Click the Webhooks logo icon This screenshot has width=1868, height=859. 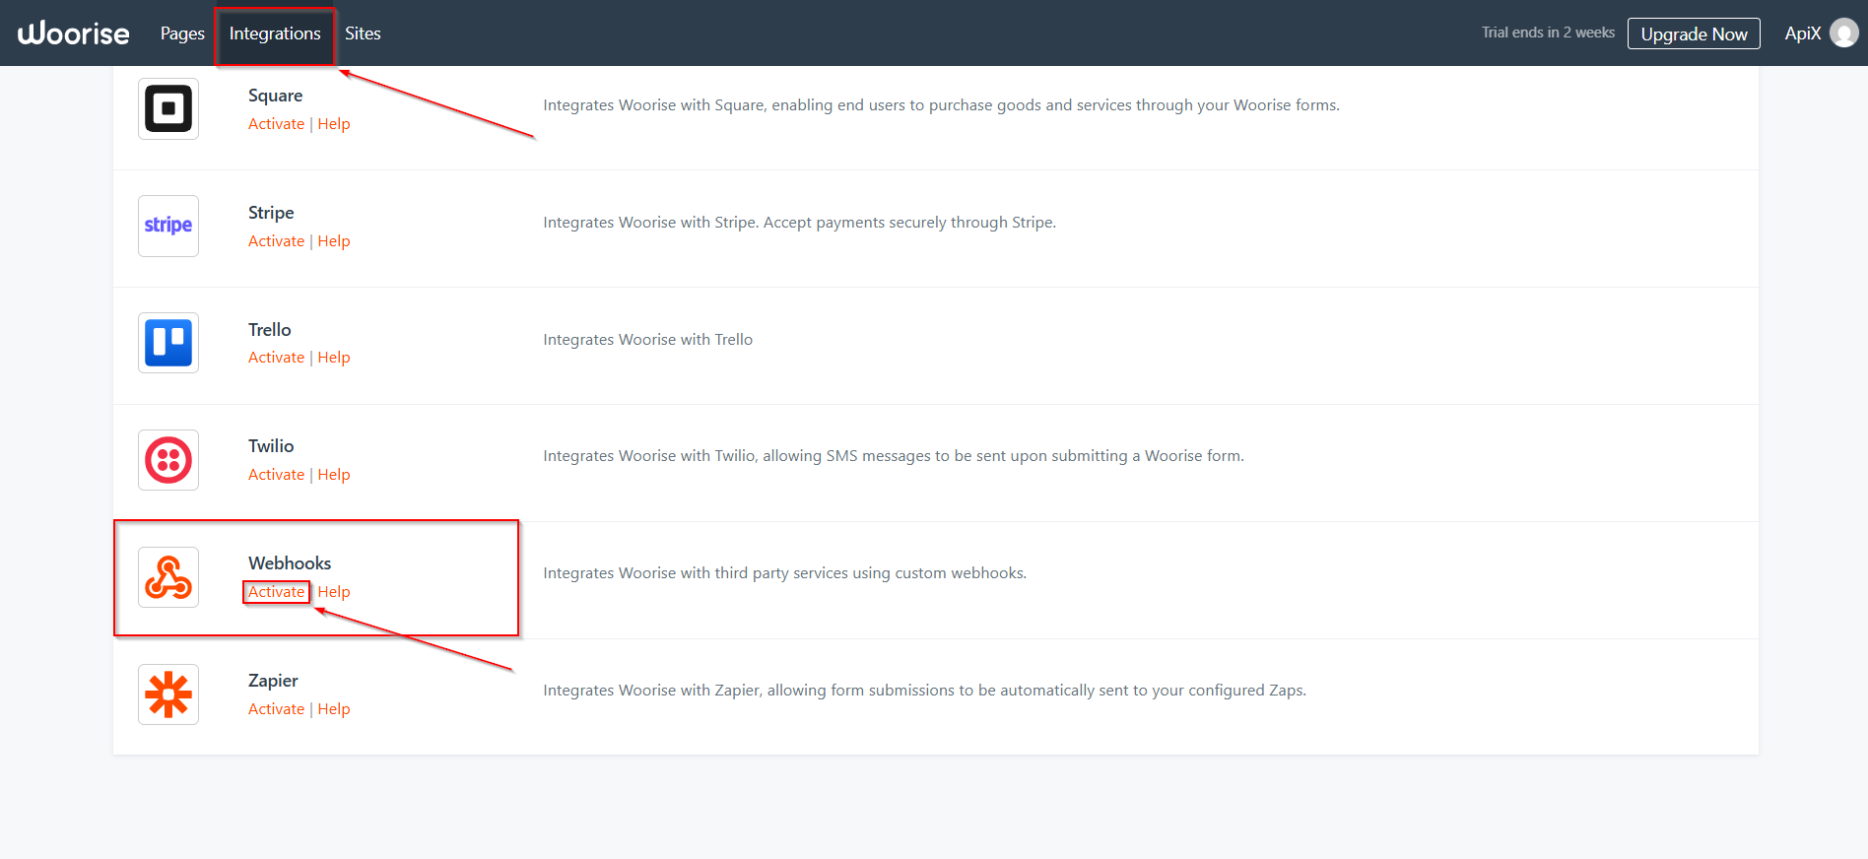[168, 577]
